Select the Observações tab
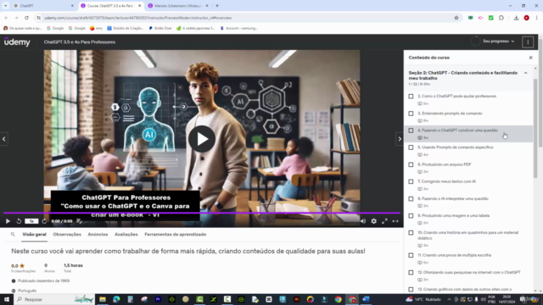543x305 pixels. (x=67, y=235)
